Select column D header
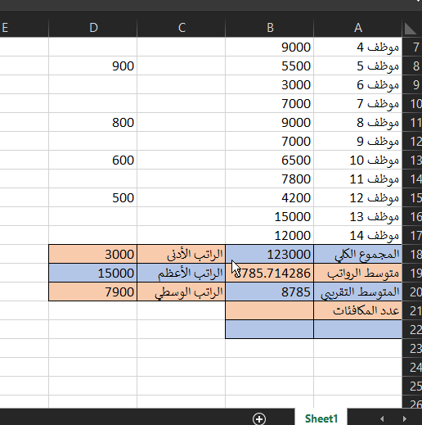 (x=93, y=28)
